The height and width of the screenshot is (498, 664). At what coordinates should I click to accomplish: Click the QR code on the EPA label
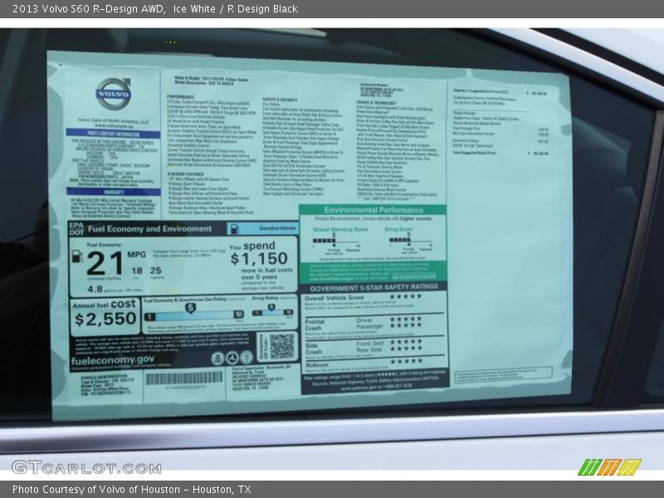point(281,346)
